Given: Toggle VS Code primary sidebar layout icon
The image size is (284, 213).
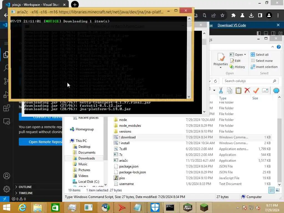Looking at the screenshot, I should [x=259, y=33].
